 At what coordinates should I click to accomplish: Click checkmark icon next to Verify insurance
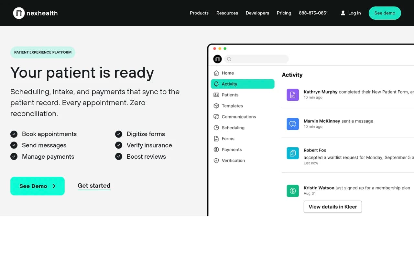tap(119, 145)
